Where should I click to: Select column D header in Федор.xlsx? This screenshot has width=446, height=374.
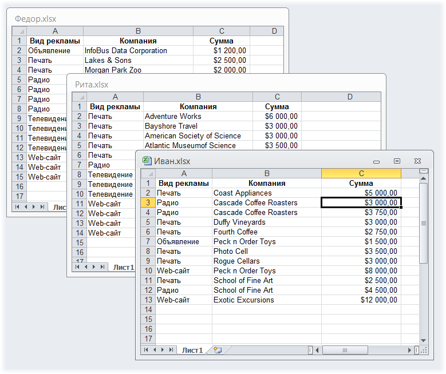pos(267,31)
